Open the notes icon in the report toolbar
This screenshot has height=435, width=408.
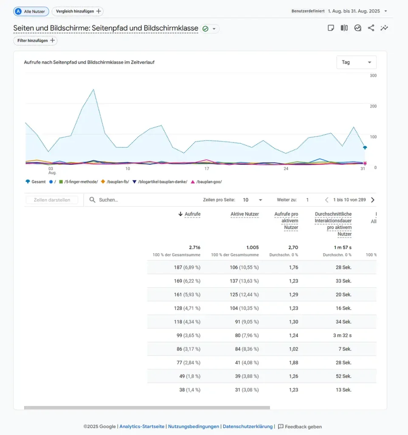coord(331,28)
